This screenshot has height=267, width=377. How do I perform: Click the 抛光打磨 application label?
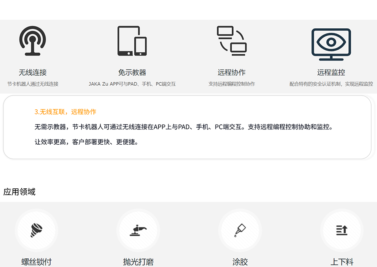(138, 261)
